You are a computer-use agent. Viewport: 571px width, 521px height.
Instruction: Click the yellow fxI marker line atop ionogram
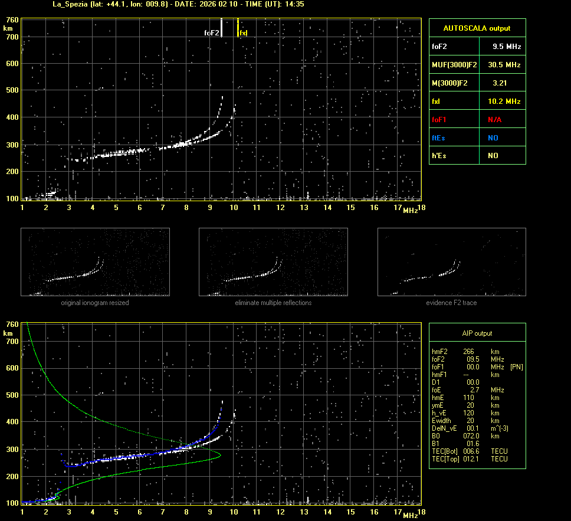(x=238, y=28)
